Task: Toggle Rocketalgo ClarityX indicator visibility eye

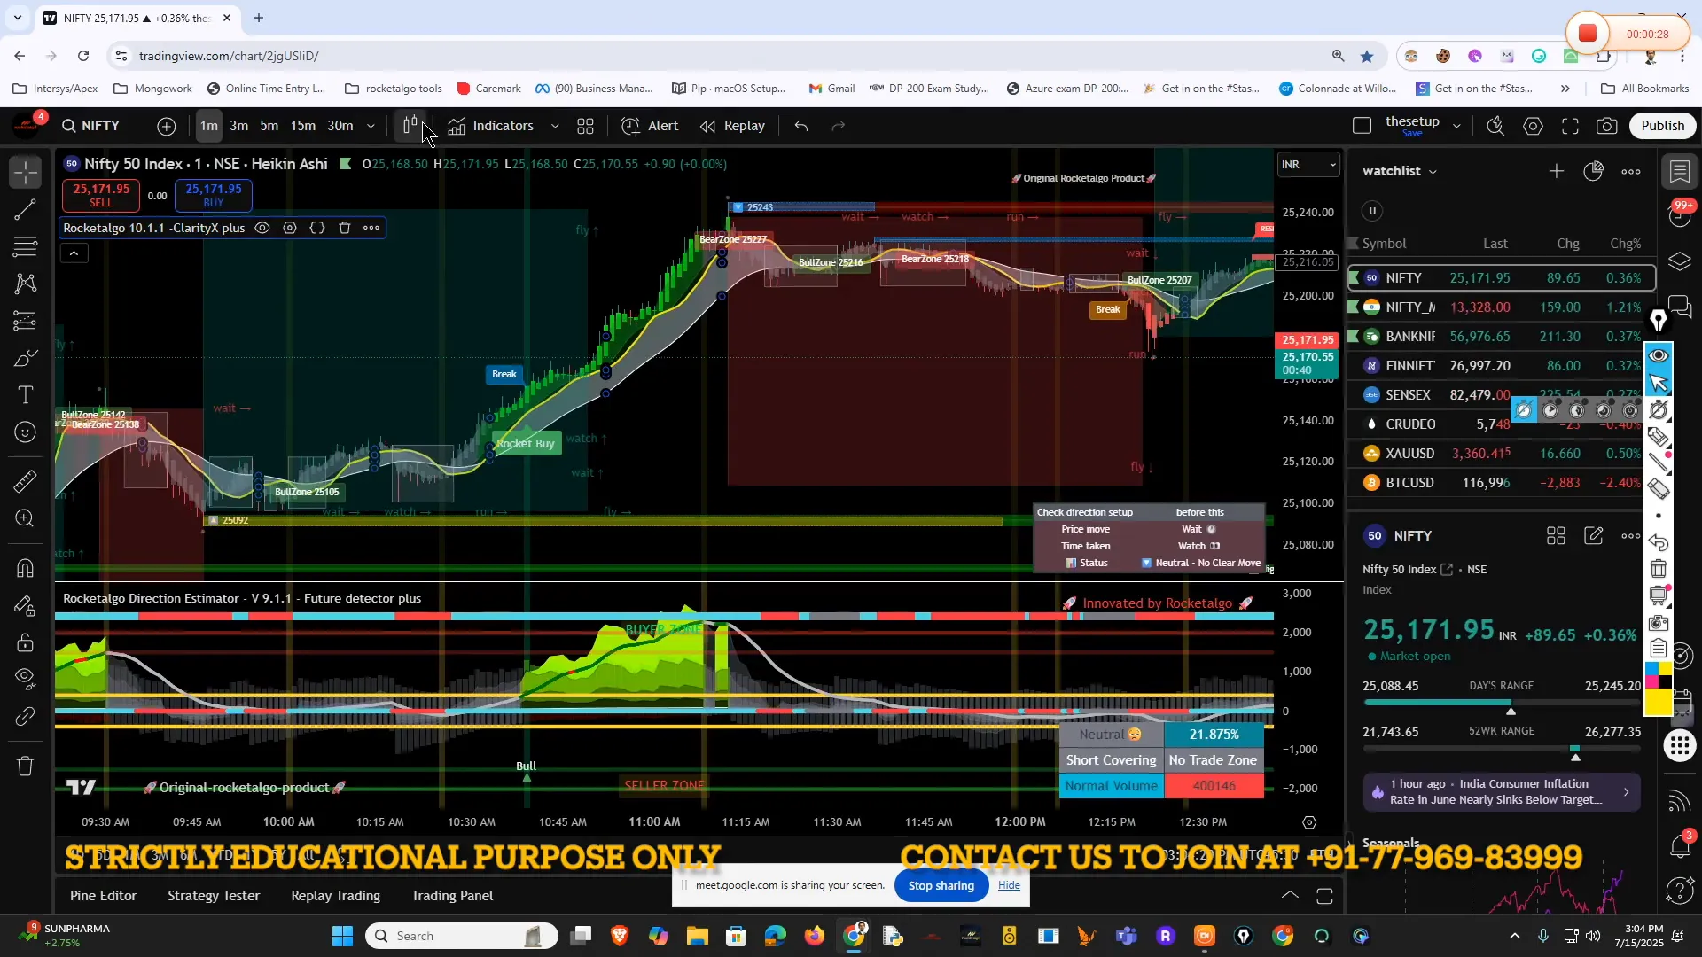Action: point(262,228)
